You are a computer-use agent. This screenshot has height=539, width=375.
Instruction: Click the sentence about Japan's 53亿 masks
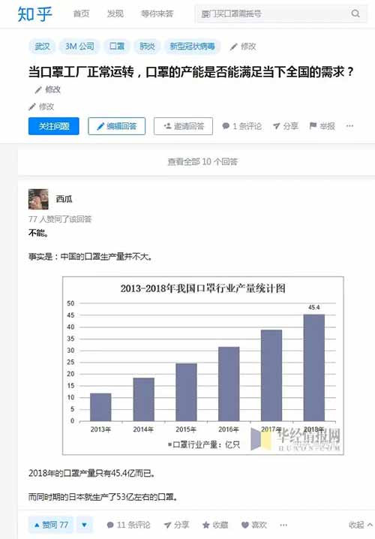[103, 497]
